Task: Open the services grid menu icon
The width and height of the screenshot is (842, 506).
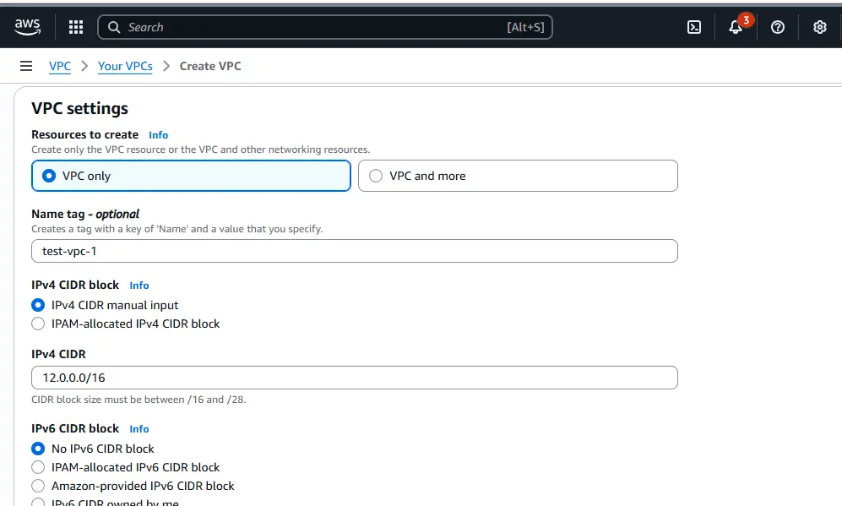Action: pos(76,27)
